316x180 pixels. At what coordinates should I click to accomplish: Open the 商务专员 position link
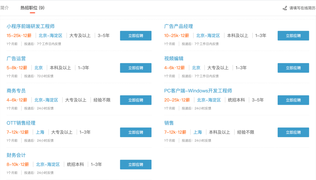16,91
